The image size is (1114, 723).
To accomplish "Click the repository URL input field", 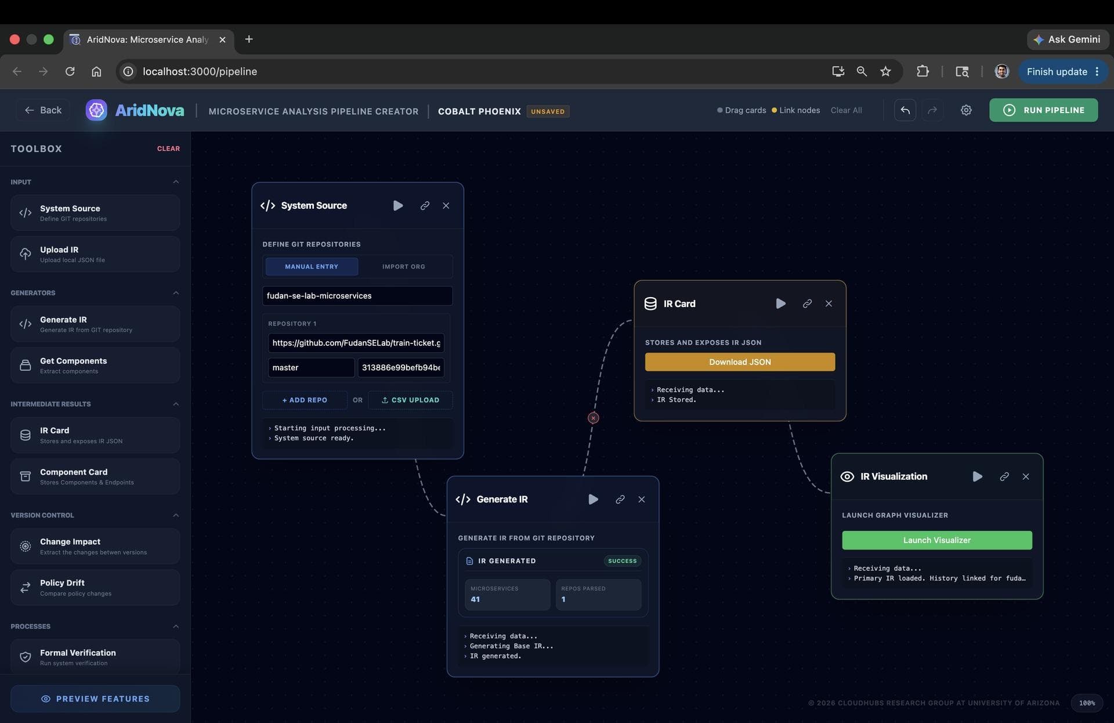I will 356,343.
